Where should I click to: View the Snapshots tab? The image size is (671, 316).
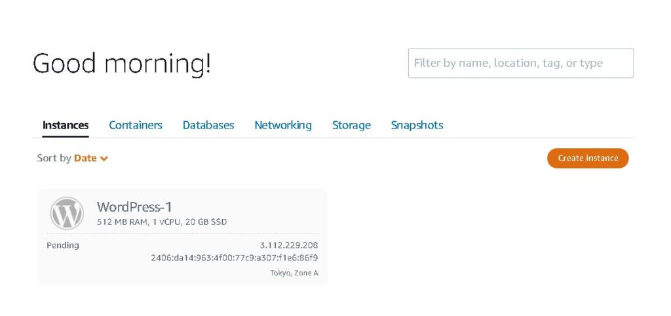click(417, 125)
